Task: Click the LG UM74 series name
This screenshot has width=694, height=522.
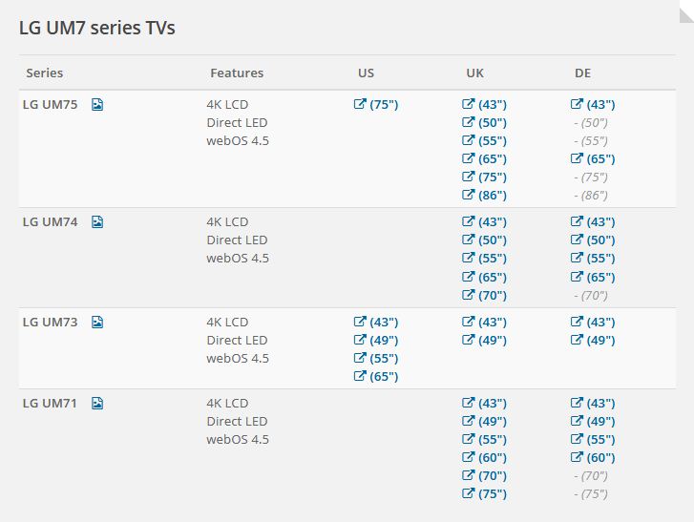Action: [50, 221]
